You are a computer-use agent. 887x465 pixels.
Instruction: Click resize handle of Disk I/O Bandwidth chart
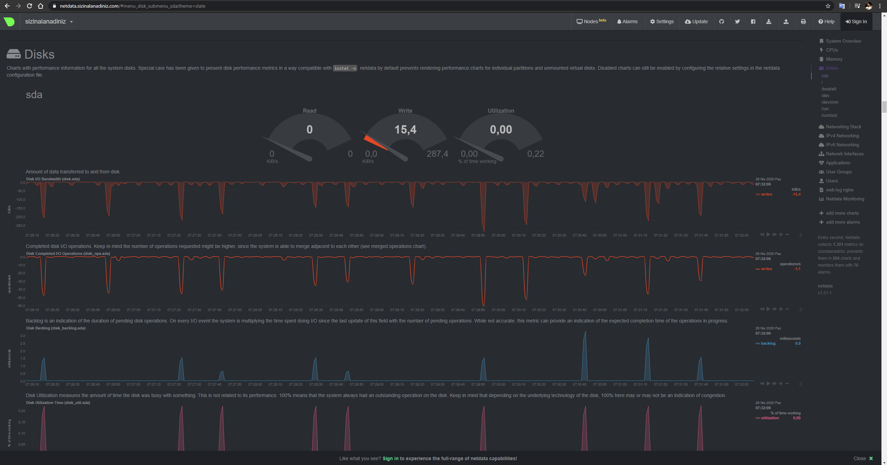[801, 235]
